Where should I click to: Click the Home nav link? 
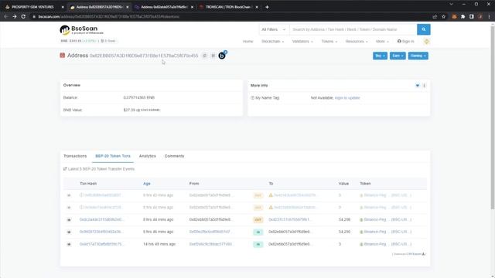[x=247, y=41]
